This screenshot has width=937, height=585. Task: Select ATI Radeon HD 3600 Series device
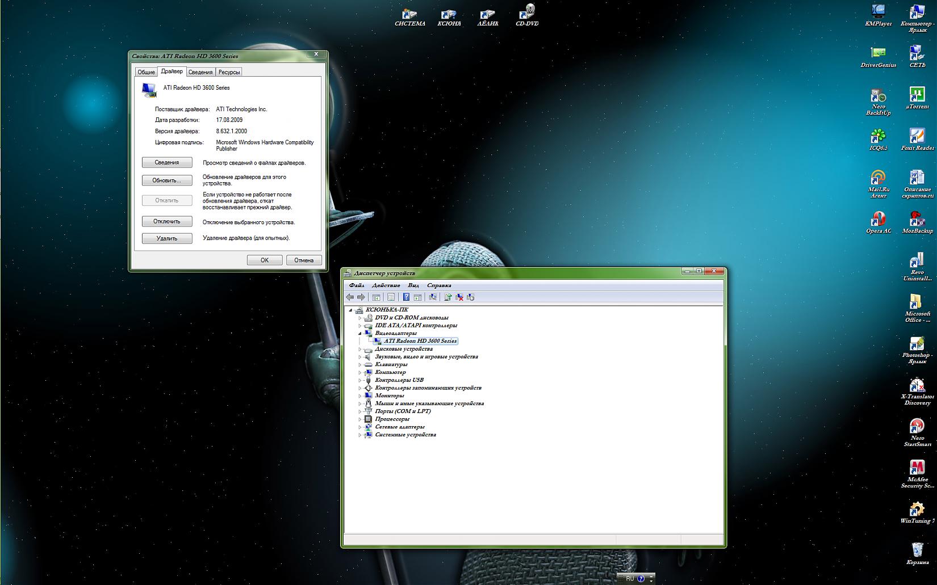click(x=420, y=341)
